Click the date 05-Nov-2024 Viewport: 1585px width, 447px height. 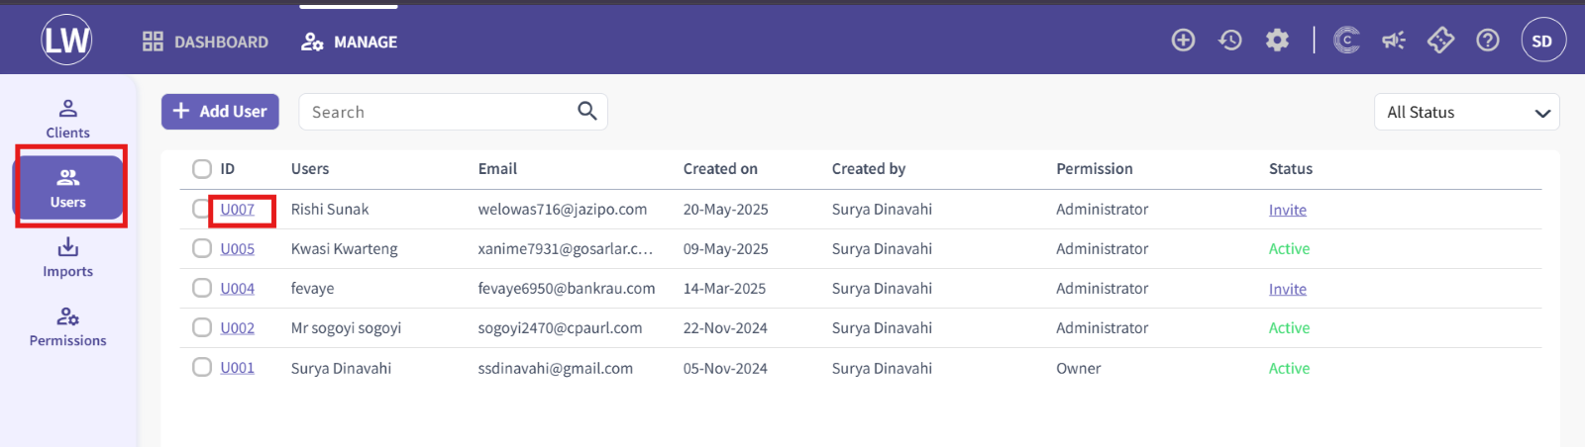click(725, 368)
